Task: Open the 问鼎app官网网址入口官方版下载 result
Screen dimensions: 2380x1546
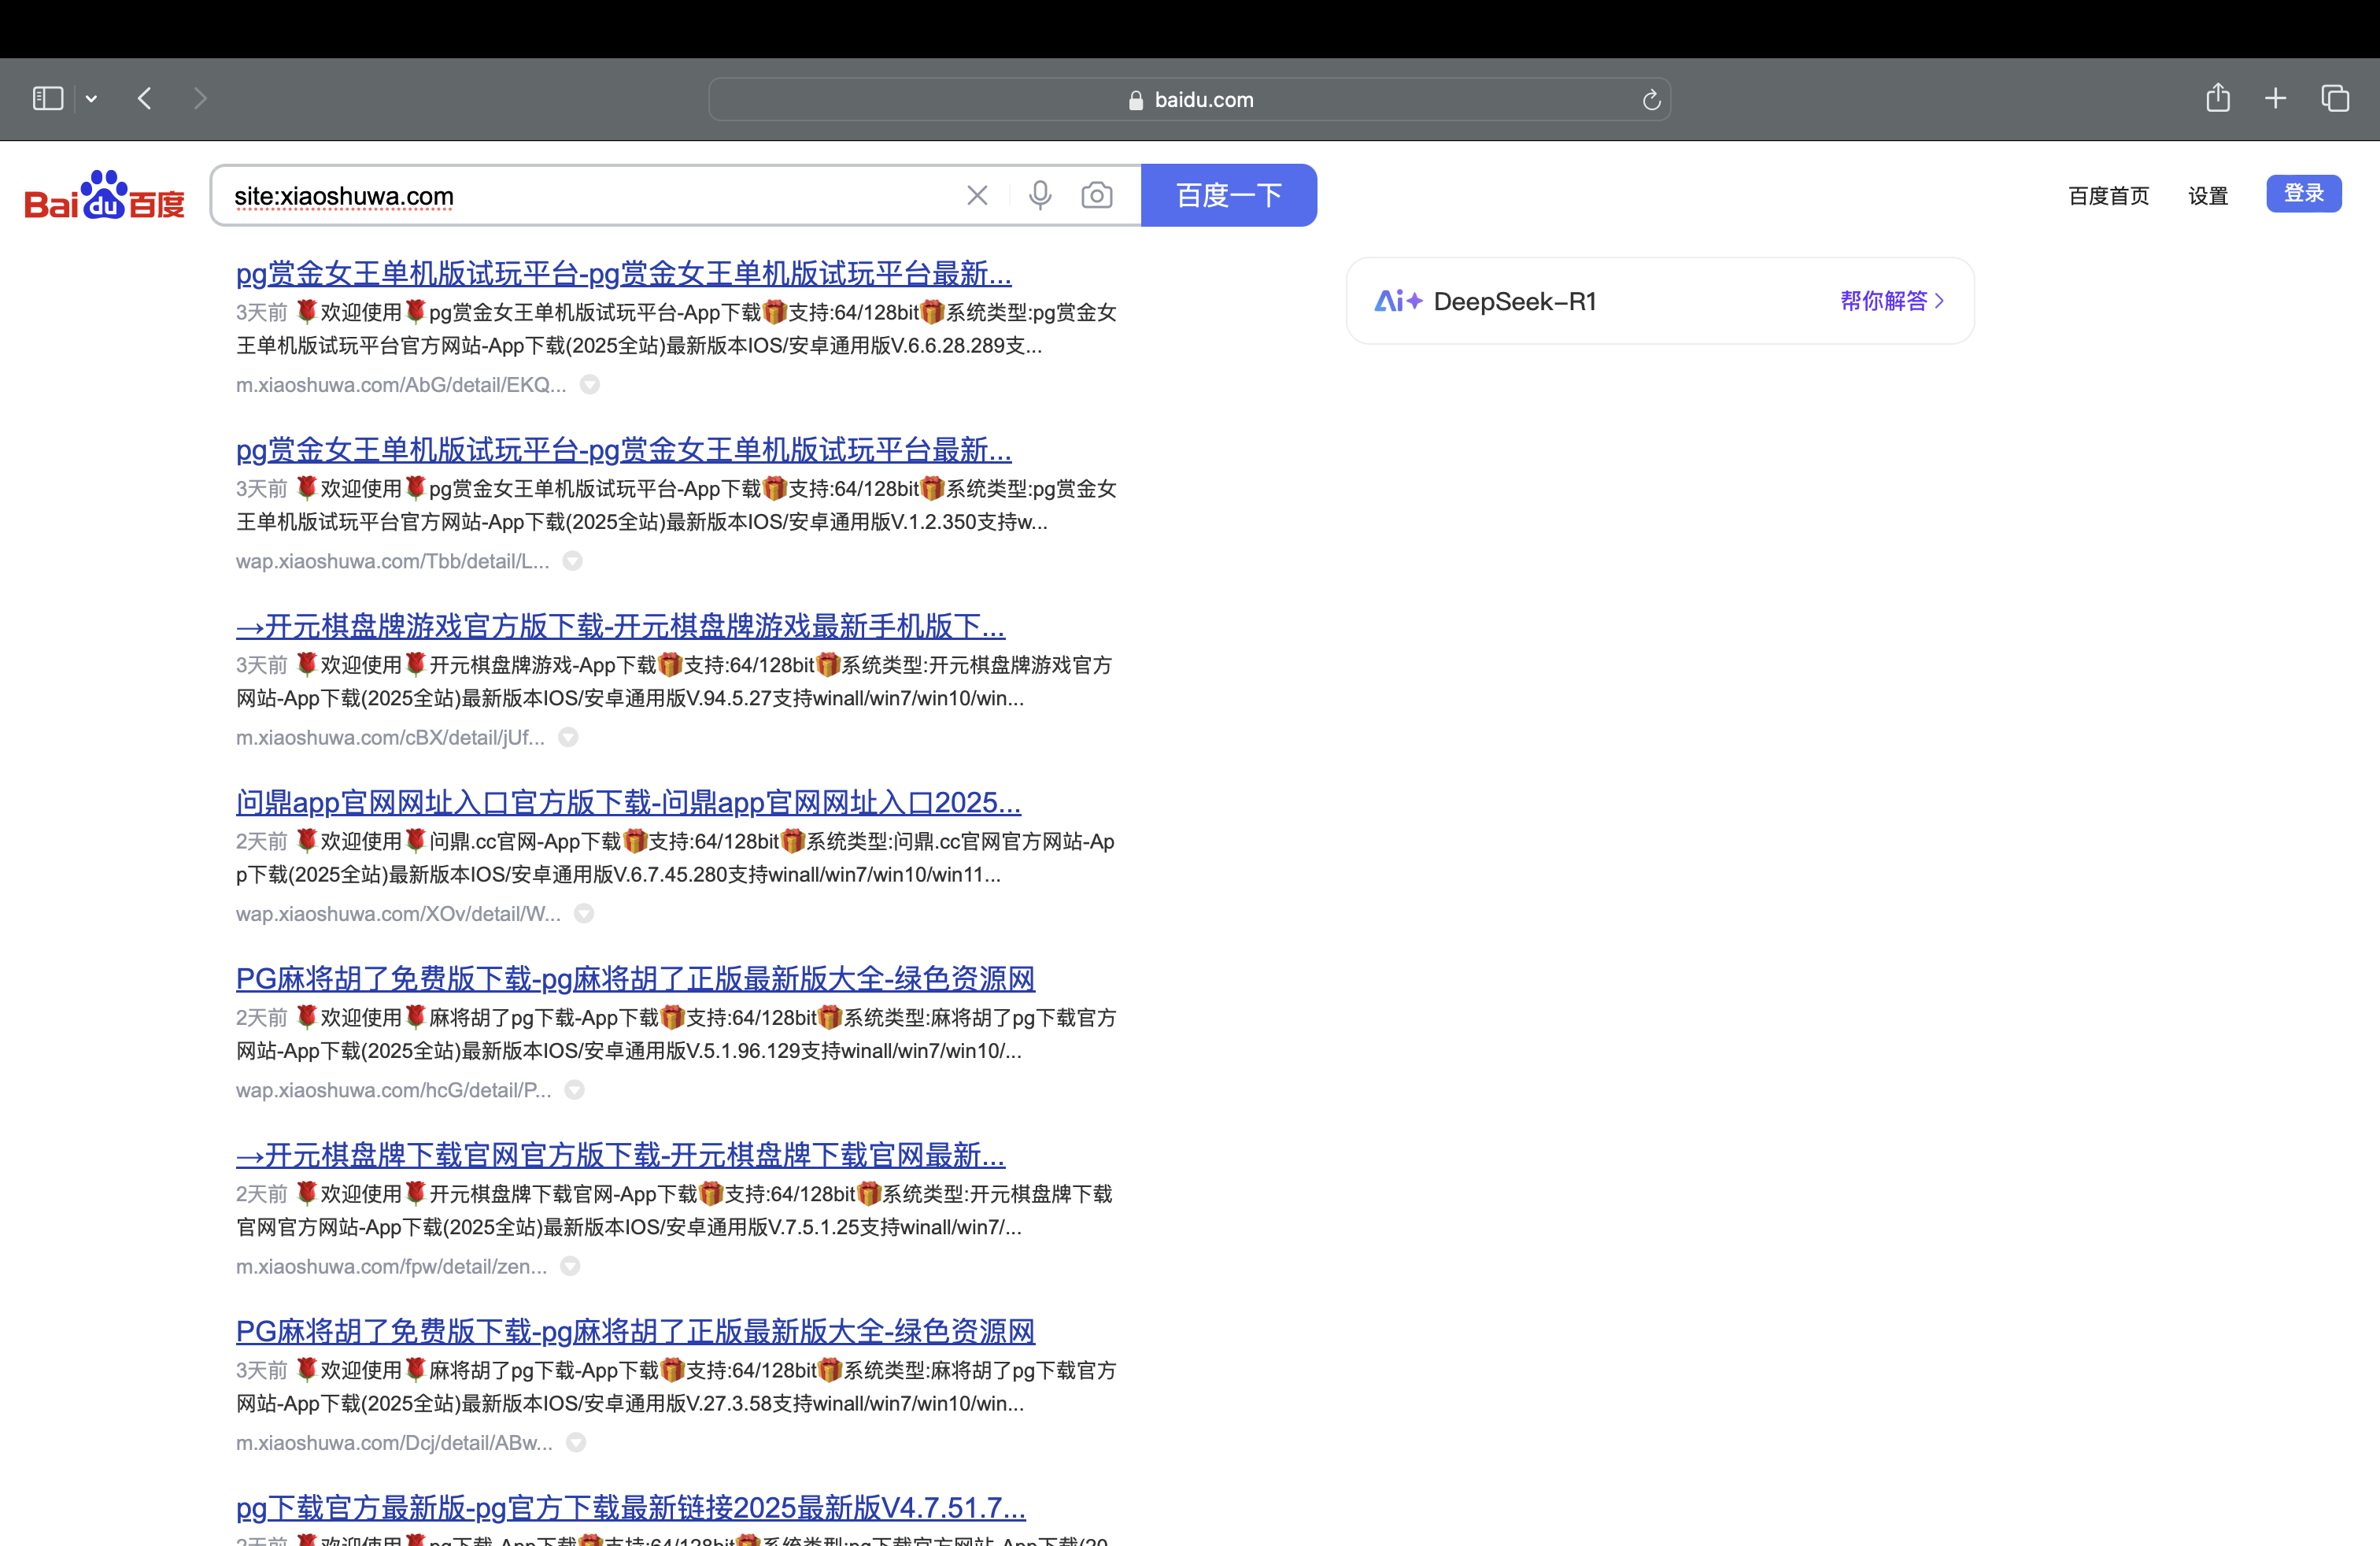Action: coord(628,802)
